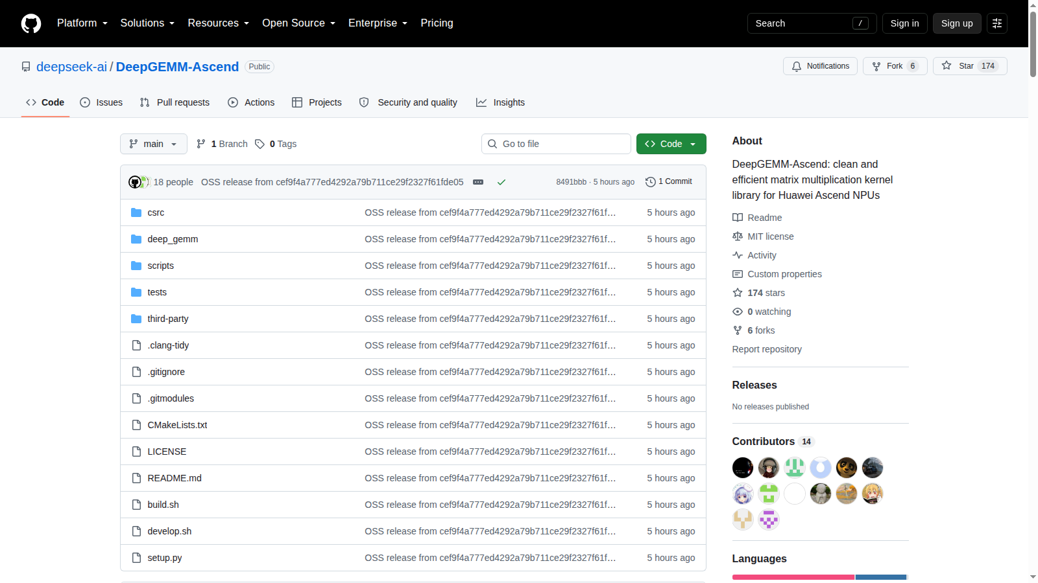Open the Pricing link
This screenshot has height=583, width=1038.
(x=437, y=23)
